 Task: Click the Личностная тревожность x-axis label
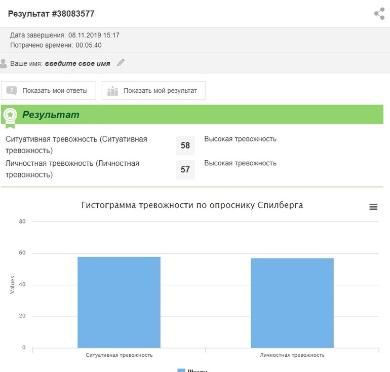tap(292, 355)
